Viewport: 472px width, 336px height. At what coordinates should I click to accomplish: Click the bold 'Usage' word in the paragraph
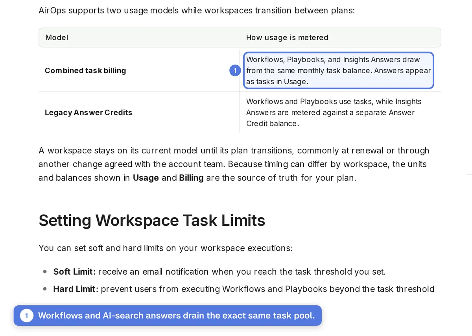click(x=146, y=178)
